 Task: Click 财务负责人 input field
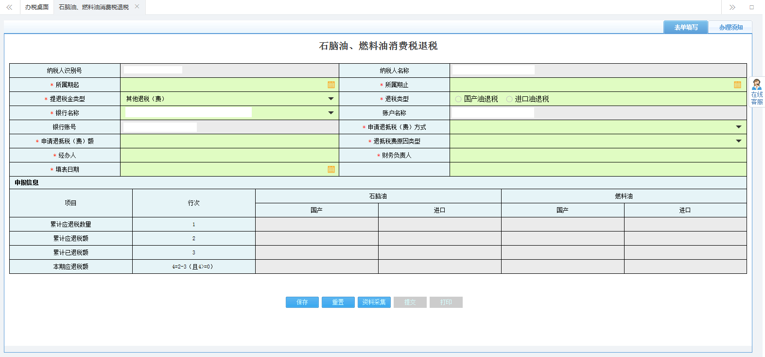click(598, 155)
